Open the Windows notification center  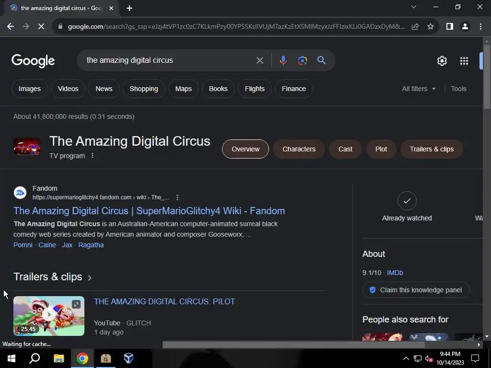pos(475,358)
